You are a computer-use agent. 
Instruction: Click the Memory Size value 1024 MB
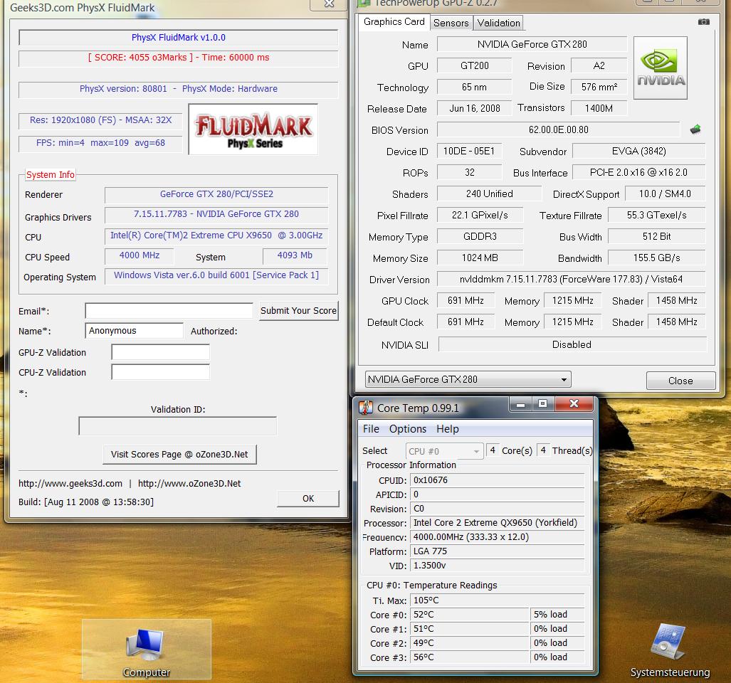(x=480, y=258)
